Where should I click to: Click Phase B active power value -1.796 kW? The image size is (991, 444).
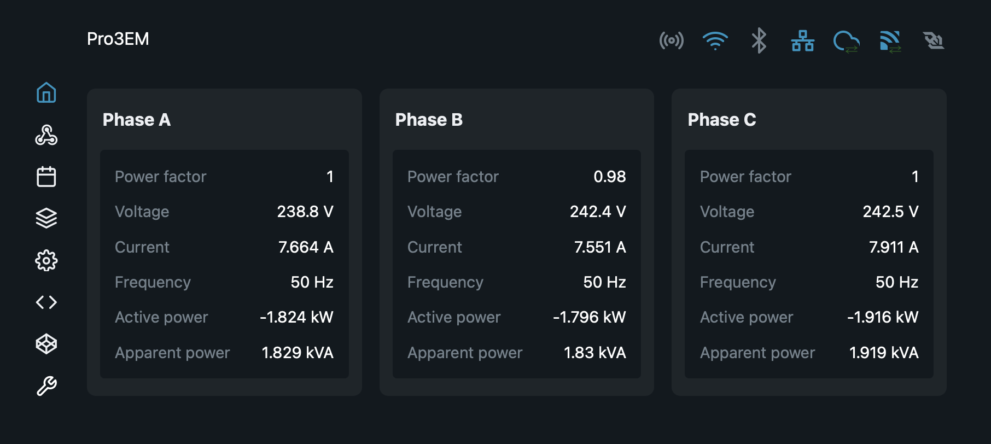[x=589, y=317]
